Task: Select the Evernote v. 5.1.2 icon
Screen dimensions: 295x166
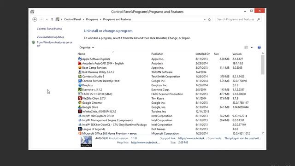Action: [x=80, y=89]
